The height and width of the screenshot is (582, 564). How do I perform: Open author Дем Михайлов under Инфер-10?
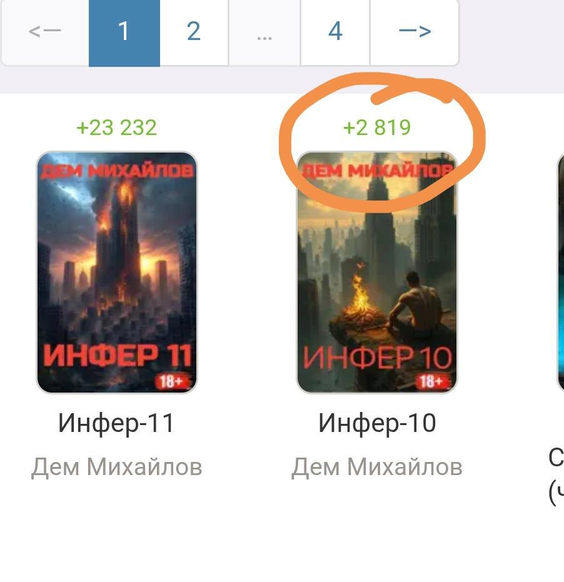point(377,466)
